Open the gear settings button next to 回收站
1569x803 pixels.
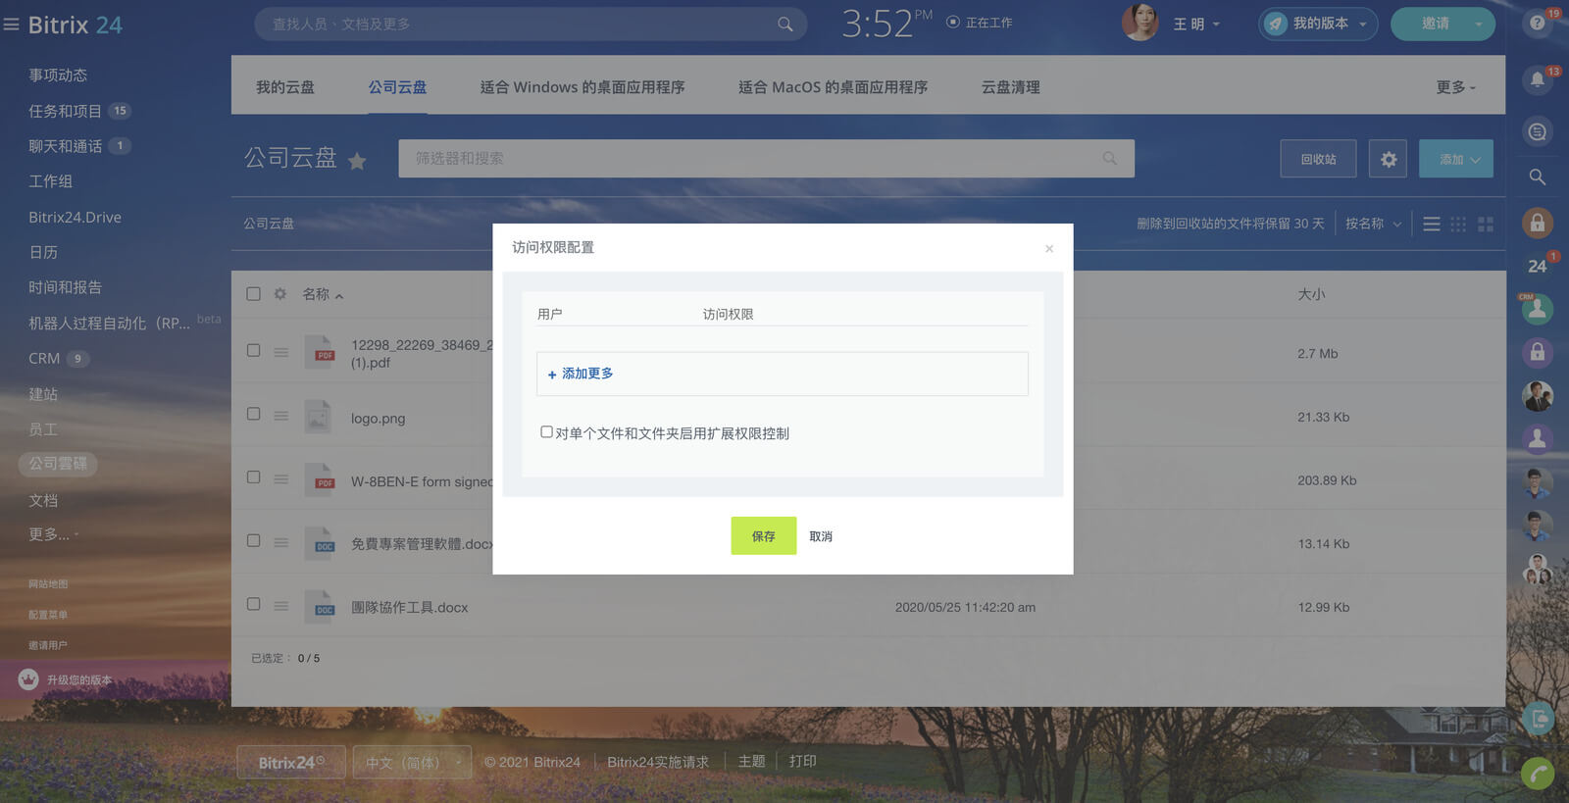pos(1388,159)
